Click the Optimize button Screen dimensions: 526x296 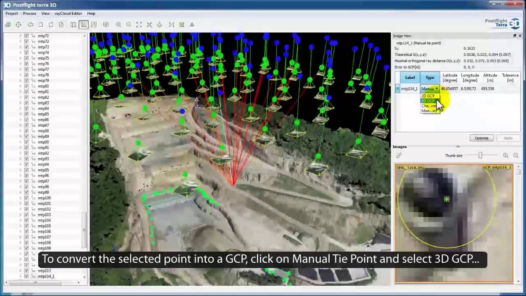click(482, 138)
